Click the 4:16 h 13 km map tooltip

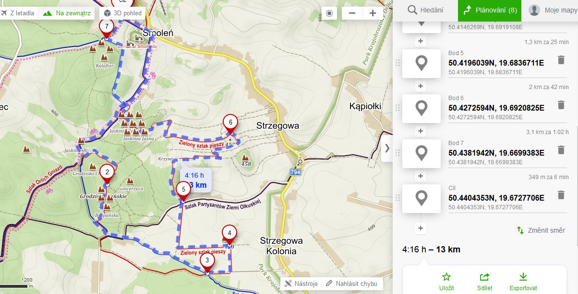click(x=196, y=180)
